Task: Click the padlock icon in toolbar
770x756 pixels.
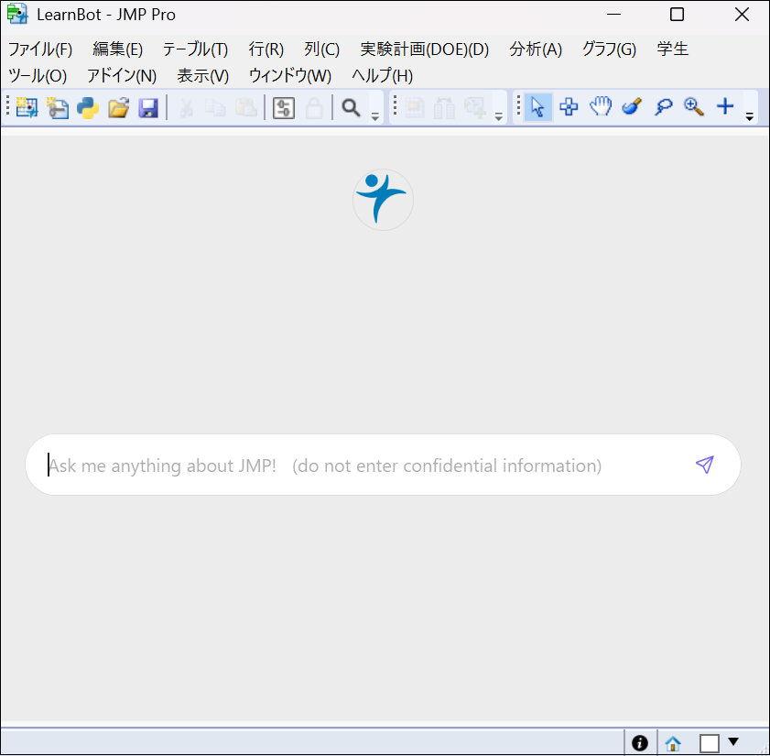Action: [x=314, y=107]
